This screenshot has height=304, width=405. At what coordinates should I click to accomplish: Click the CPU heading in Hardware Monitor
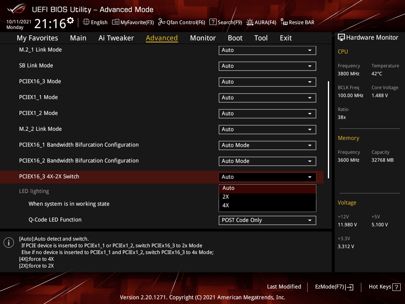click(343, 52)
